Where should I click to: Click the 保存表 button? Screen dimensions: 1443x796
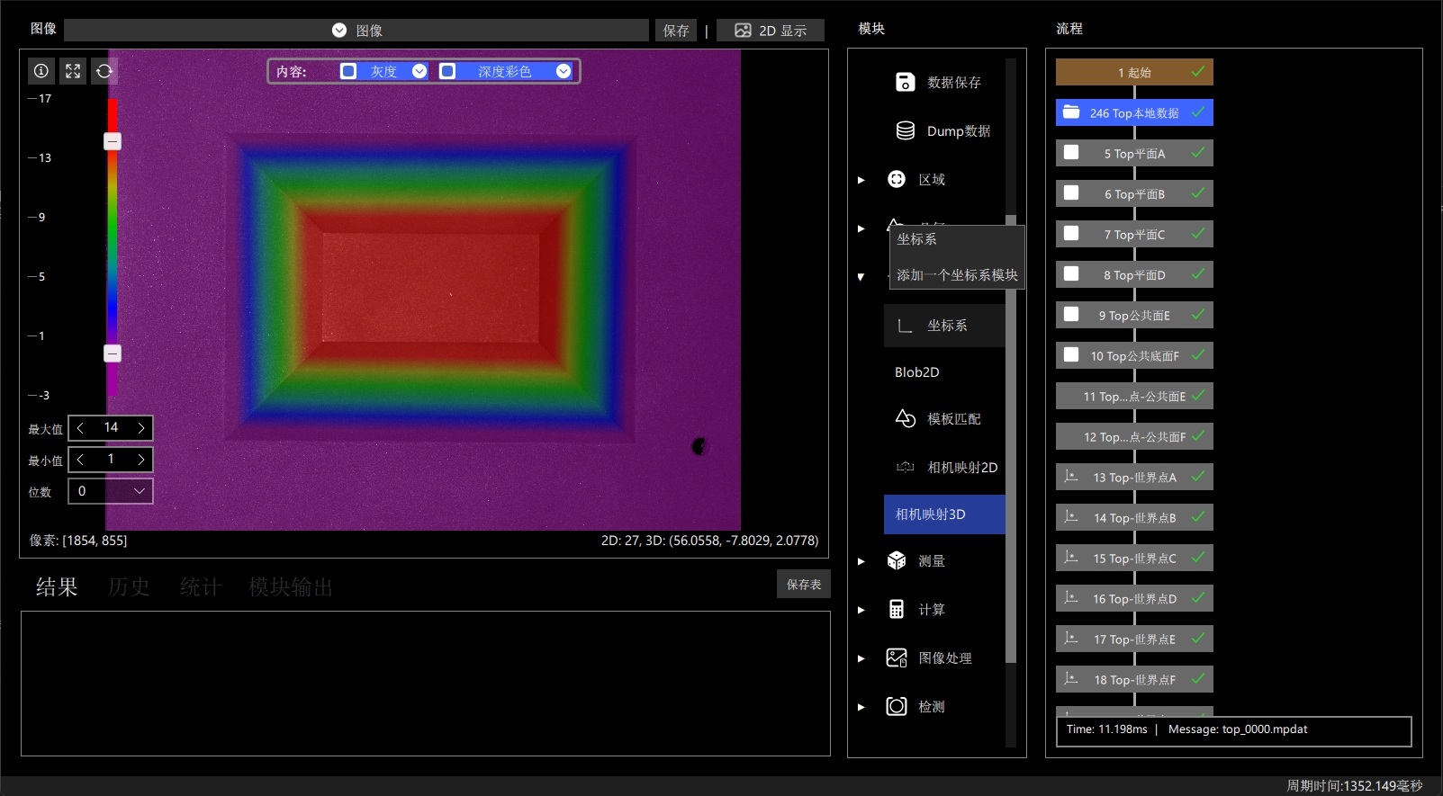pos(804,584)
